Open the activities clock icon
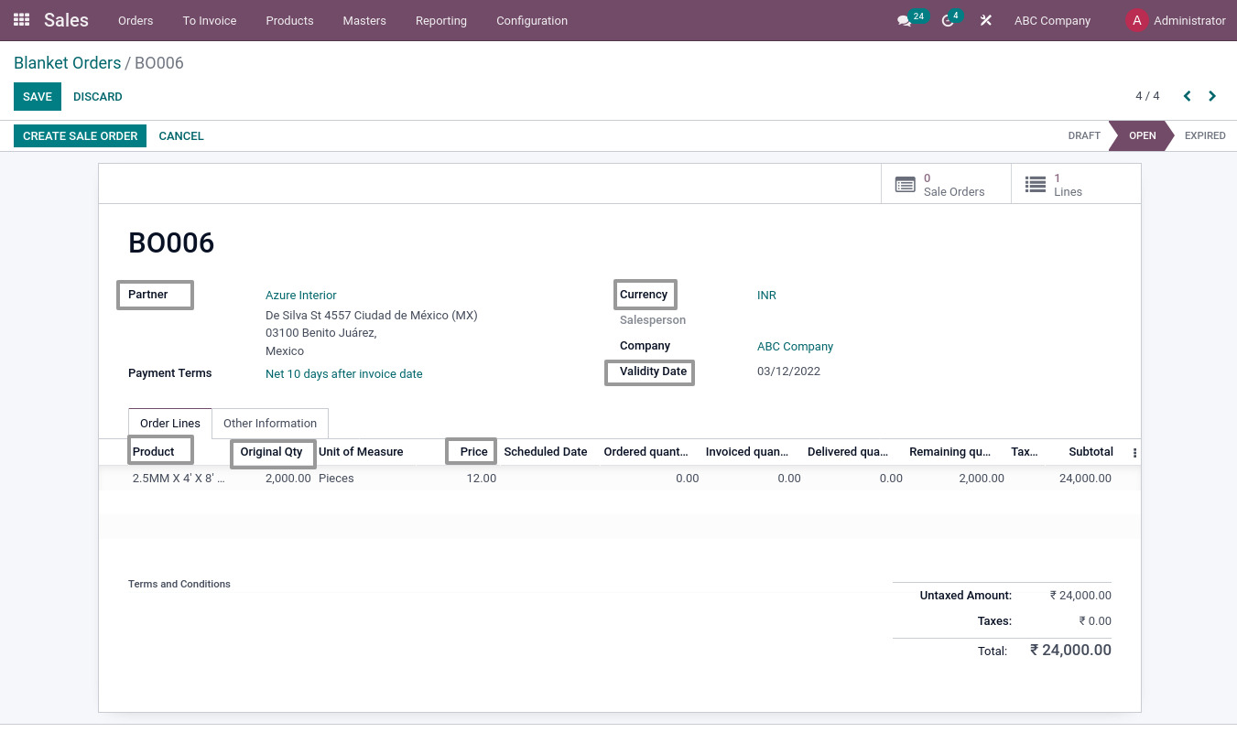The width and height of the screenshot is (1237, 743). pyautogui.click(x=948, y=20)
